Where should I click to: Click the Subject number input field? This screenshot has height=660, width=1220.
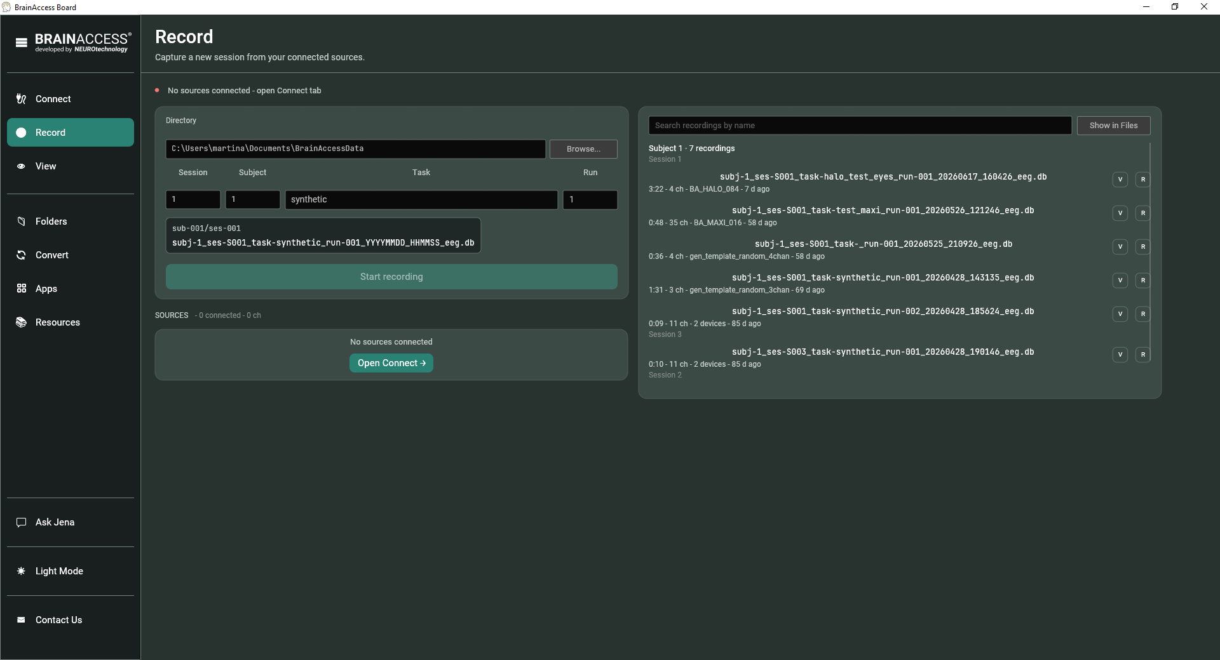point(253,200)
